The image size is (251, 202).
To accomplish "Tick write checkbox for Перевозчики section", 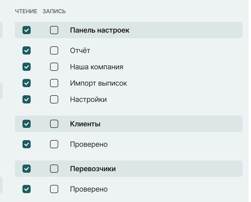I will coord(54,169).
